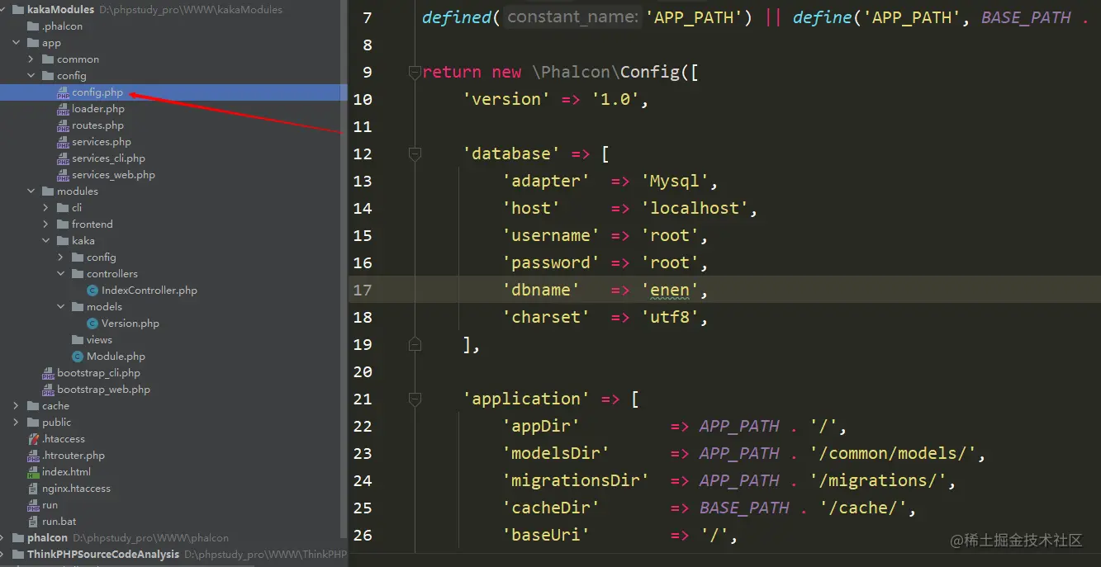Select Module.php in the kaka folder
1101x567 pixels.
pyautogui.click(x=173, y=357)
